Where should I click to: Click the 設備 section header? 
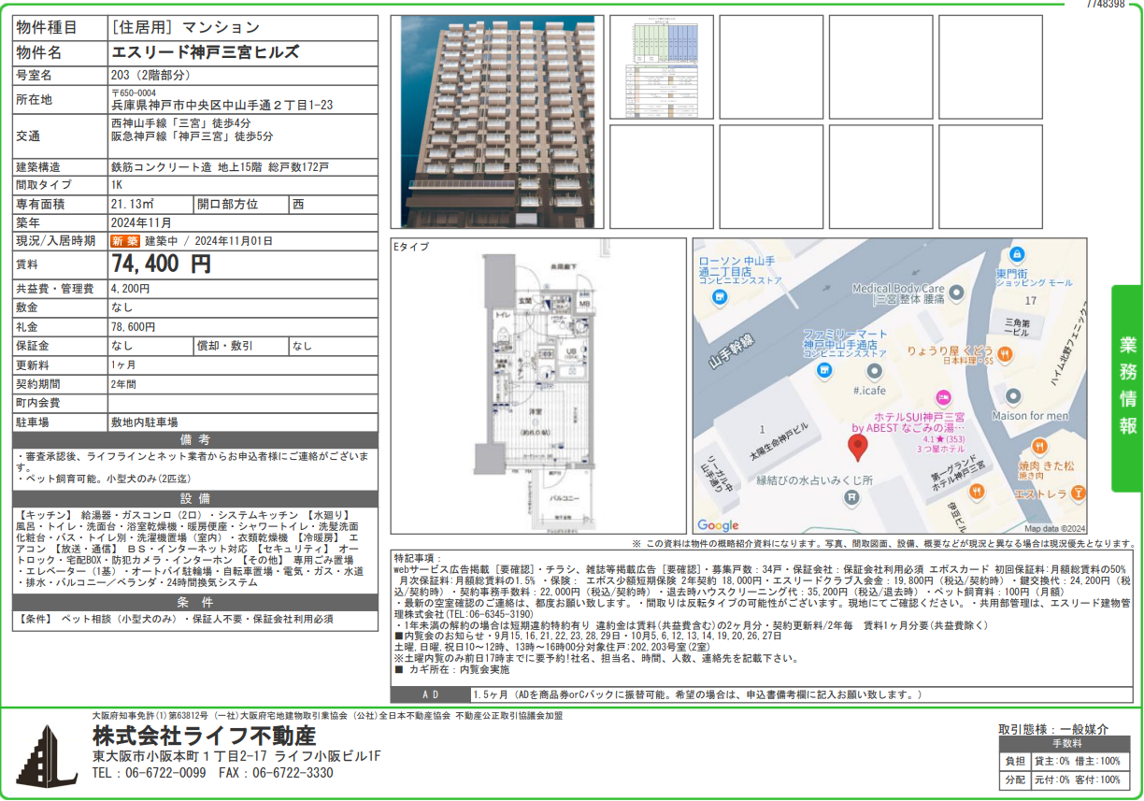pos(195,499)
